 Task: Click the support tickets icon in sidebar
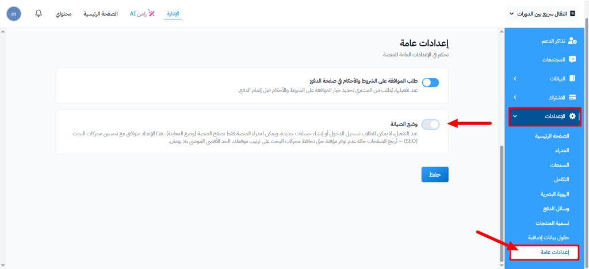pyautogui.click(x=572, y=41)
